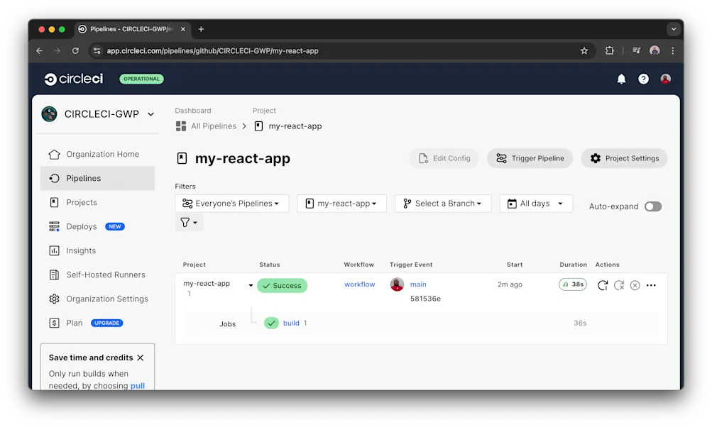Click the Chrome back arrow
712x427 pixels.
coord(40,51)
